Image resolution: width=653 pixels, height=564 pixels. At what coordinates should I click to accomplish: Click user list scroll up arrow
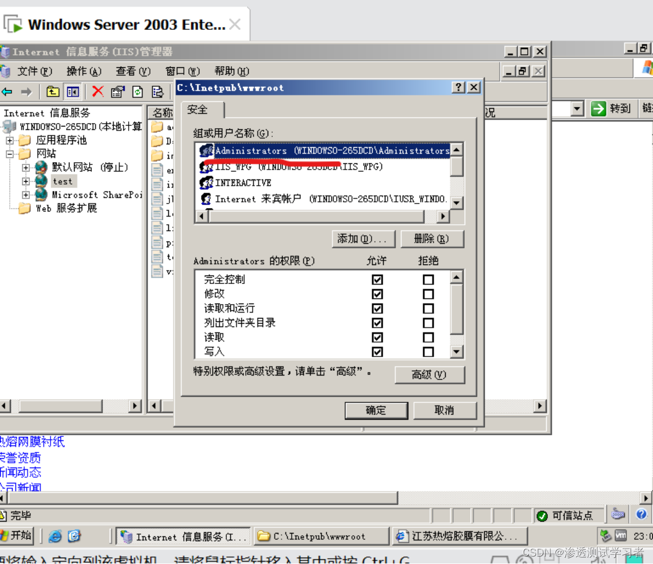[x=457, y=149]
